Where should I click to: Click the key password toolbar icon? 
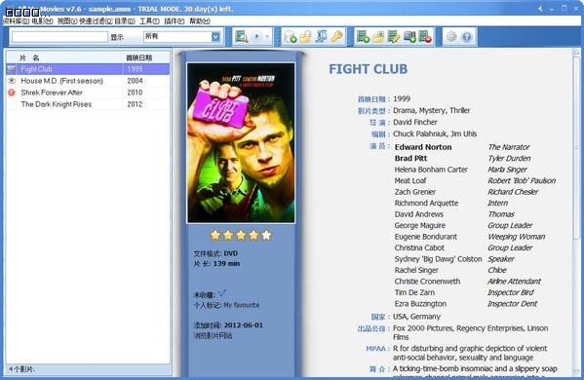pos(336,36)
